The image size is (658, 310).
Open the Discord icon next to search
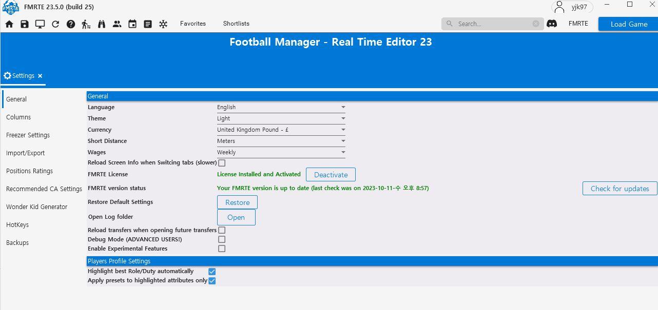[552, 24]
